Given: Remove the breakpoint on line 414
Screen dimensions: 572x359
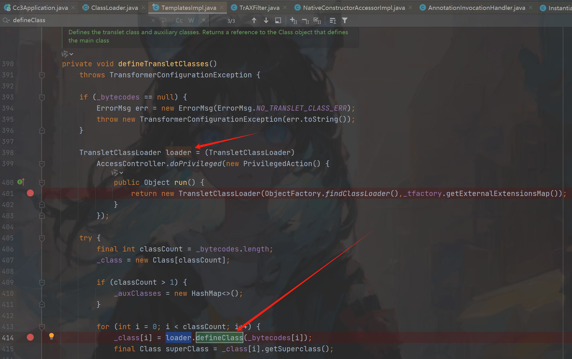Looking at the screenshot, I should pos(30,337).
